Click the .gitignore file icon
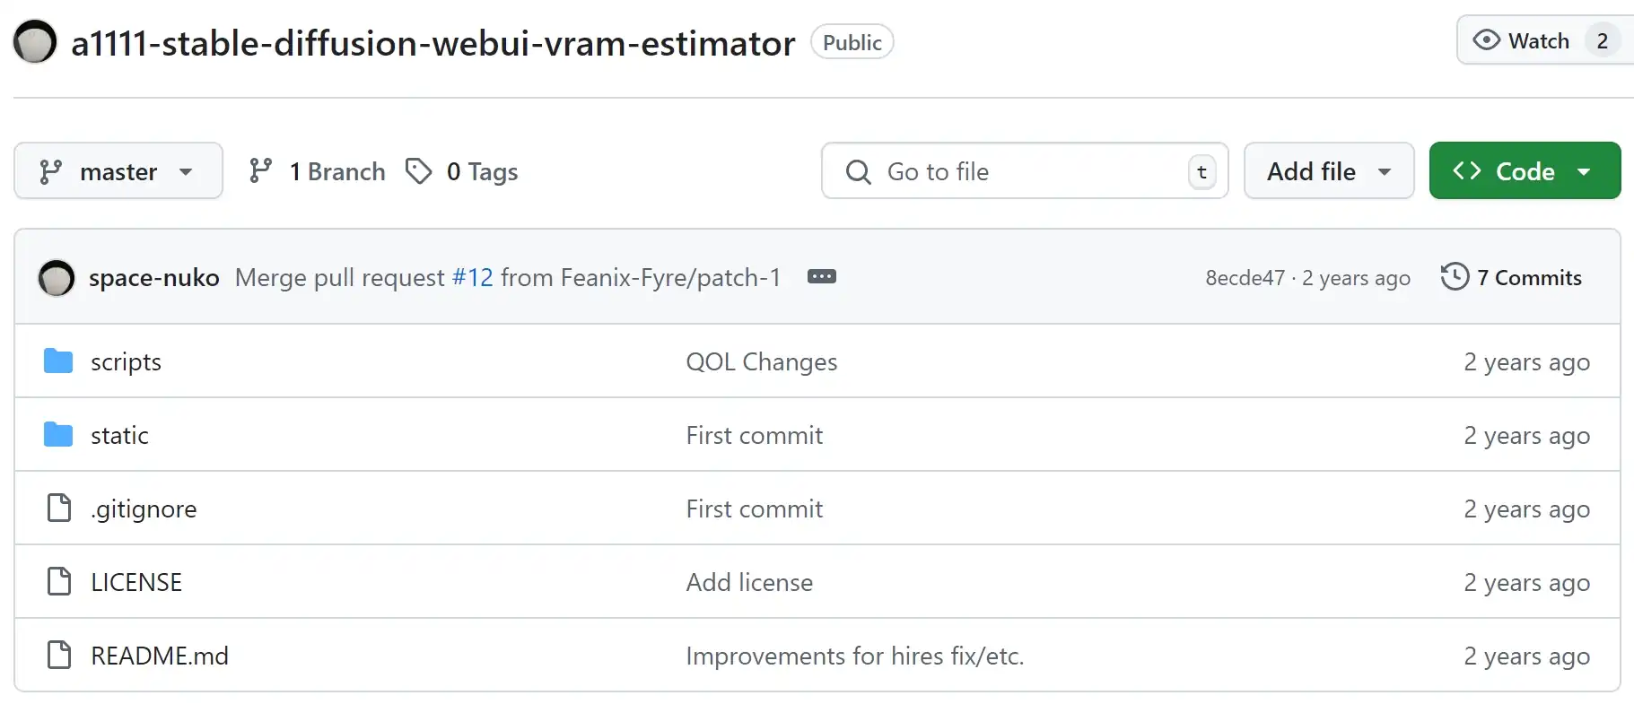 pyautogui.click(x=59, y=508)
